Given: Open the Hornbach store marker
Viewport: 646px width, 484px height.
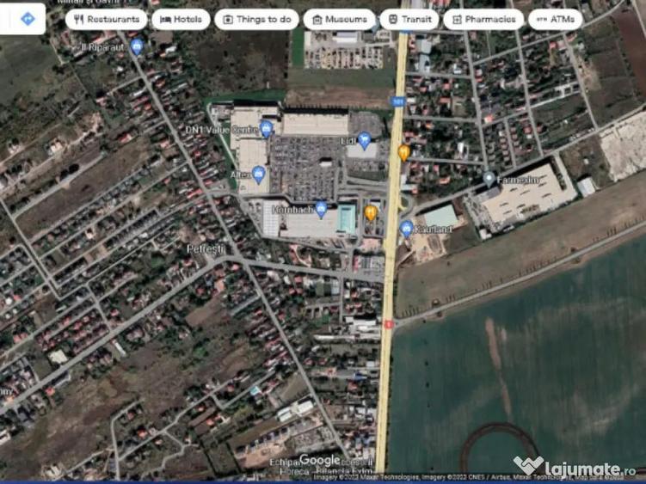Looking at the screenshot, I should tap(322, 209).
